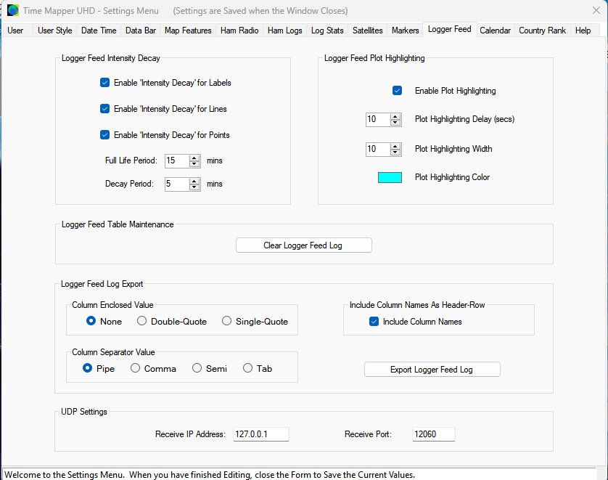The height and width of the screenshot is (480, 608).
Task: Select the Logger Feed tab
Action: coord(449,29)
